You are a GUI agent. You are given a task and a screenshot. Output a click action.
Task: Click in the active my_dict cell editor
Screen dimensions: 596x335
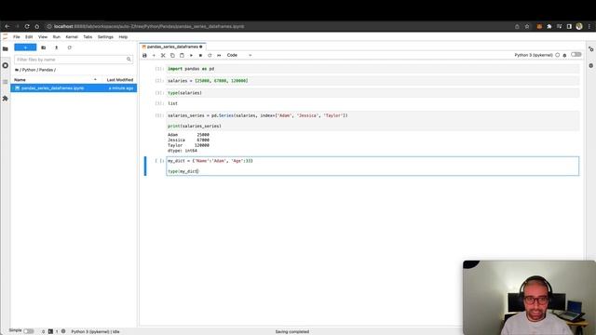(372, 166)
